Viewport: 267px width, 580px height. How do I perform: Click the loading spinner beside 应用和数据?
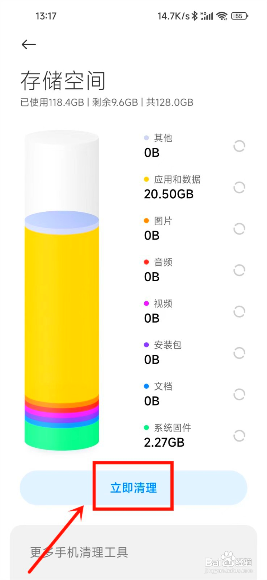[x=239, y=187]
